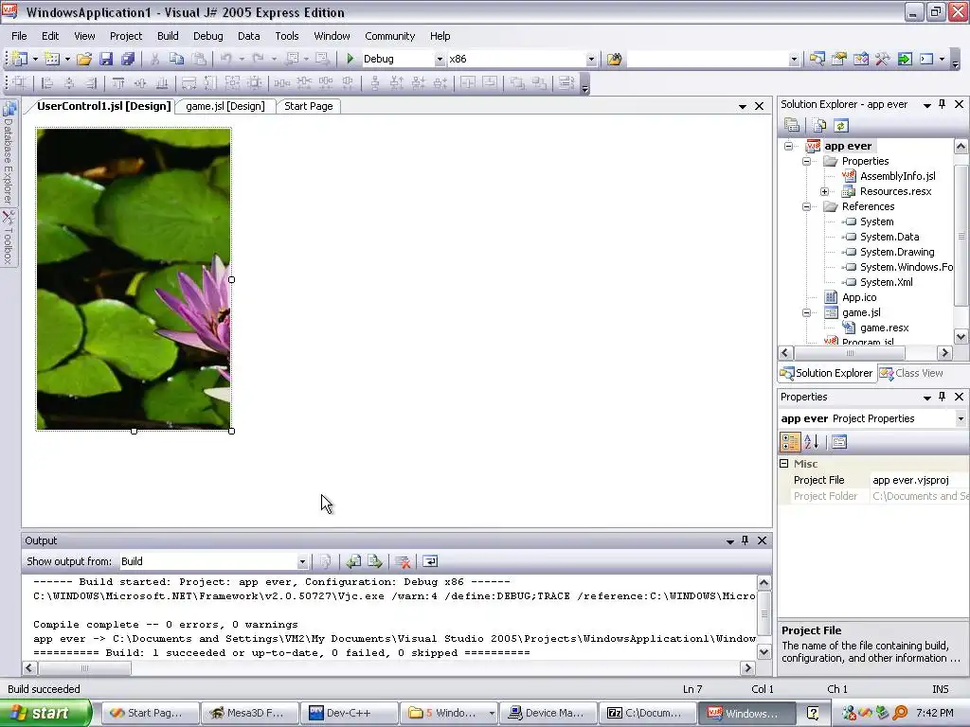Switch to Class View tab
Screen dimensions: 970x727
(x=912, y=373)
